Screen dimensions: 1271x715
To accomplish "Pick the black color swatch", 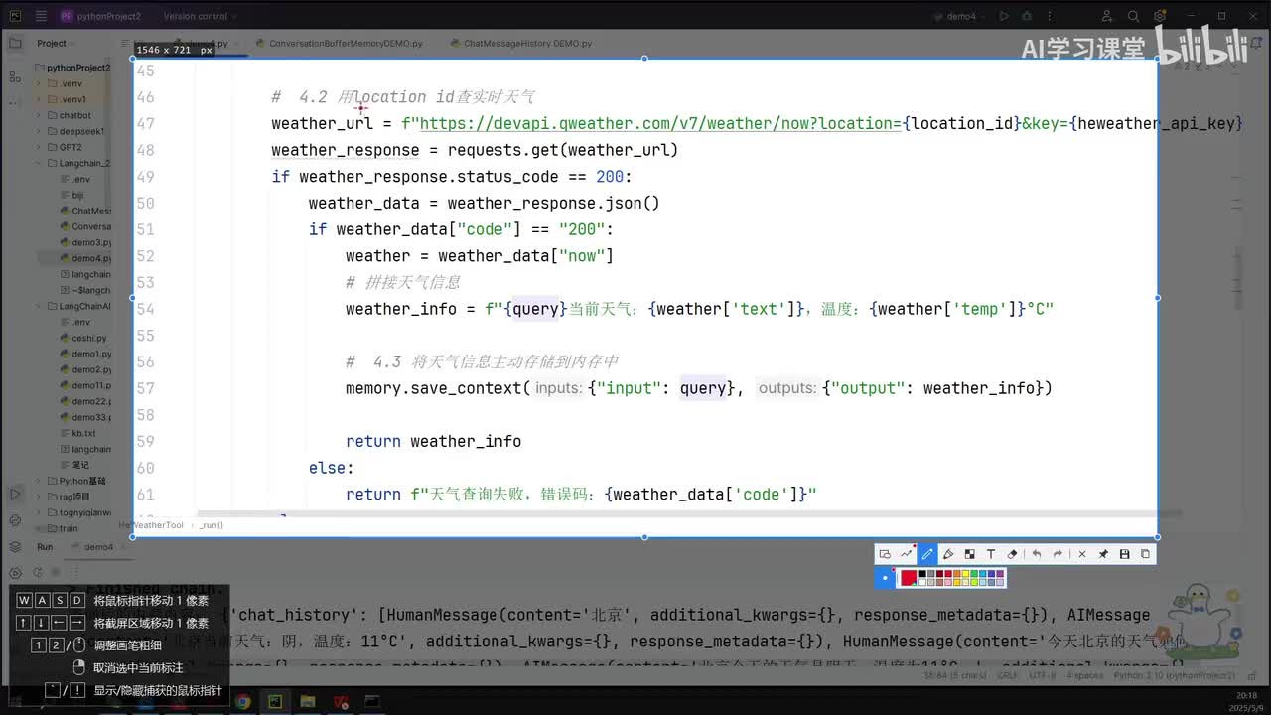I will coord(922,573).
